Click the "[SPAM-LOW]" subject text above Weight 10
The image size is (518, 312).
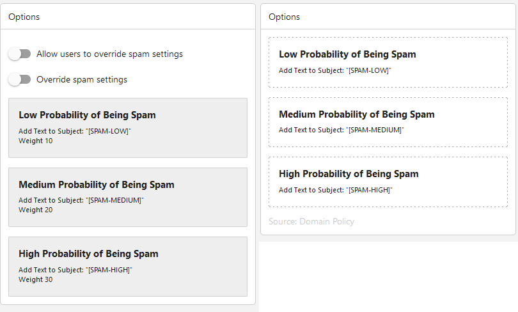pos(108,131)
